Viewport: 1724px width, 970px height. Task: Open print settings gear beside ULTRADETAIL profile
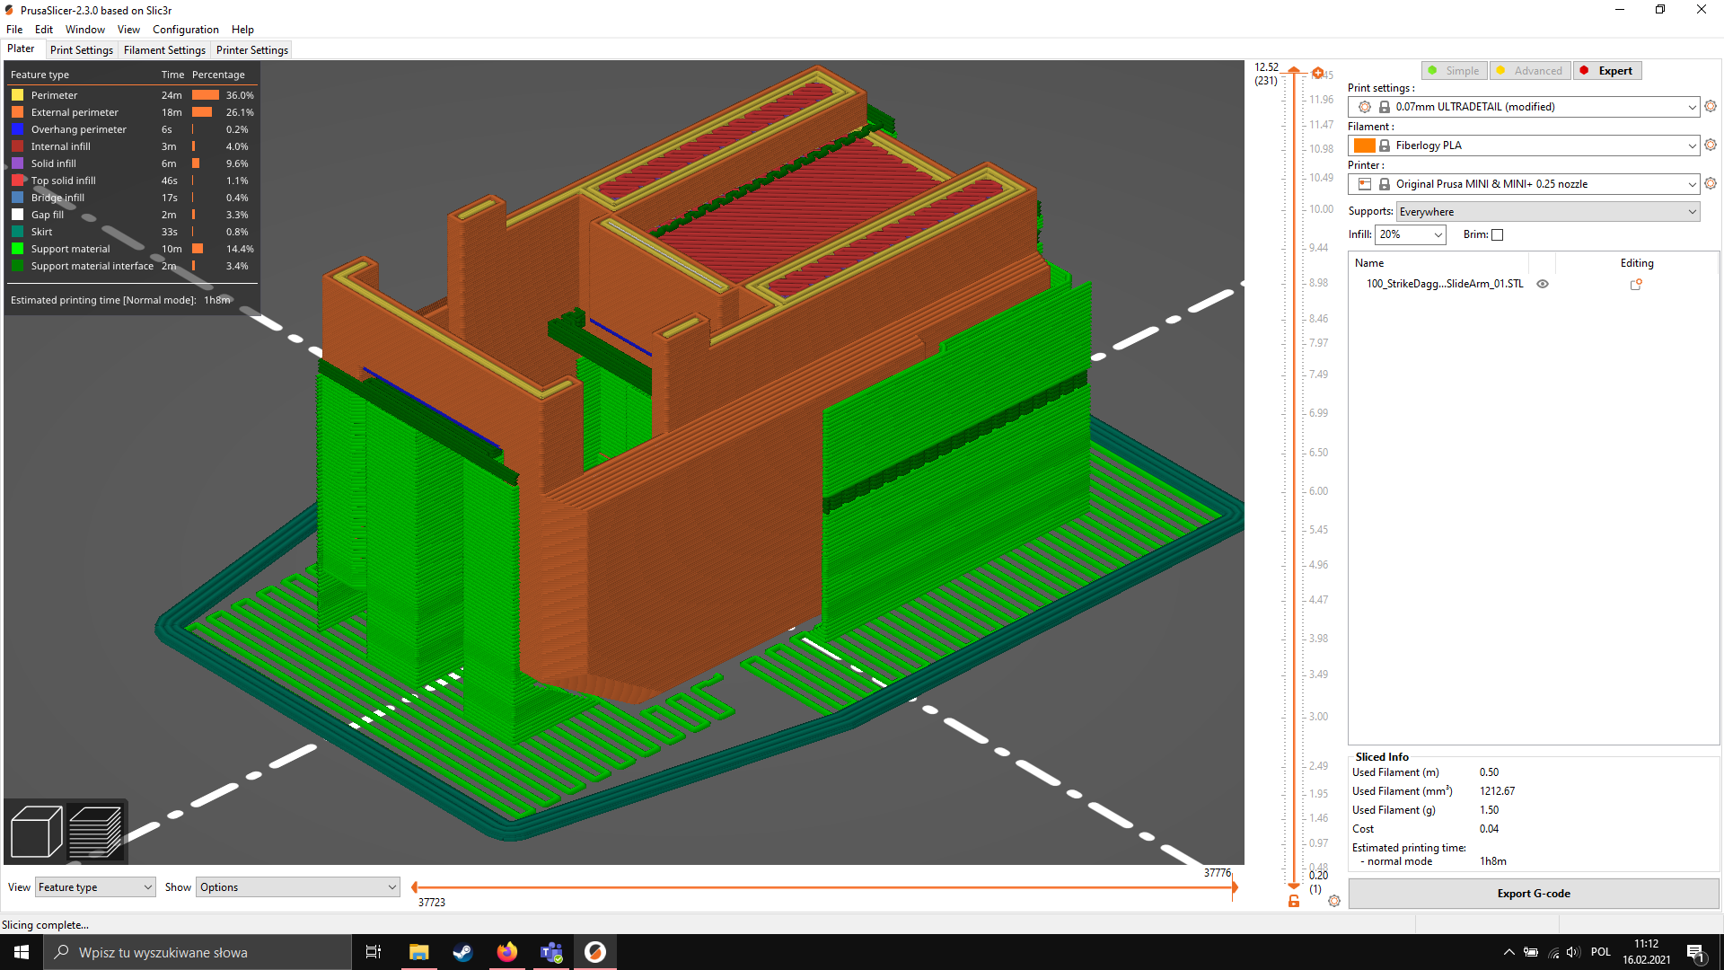point(1711,106)
